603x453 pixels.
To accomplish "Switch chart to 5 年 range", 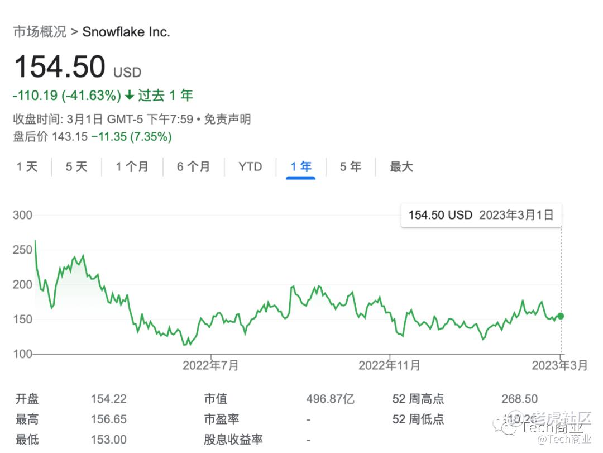I will pos(351,166).
